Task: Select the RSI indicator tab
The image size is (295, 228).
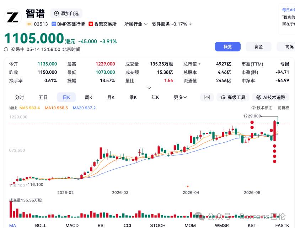Action: tap(101, 226)
